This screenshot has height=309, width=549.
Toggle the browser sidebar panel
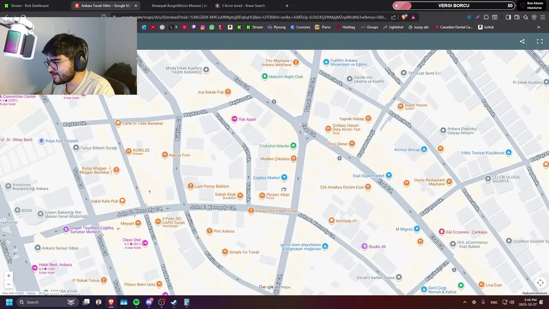[508, 17]
